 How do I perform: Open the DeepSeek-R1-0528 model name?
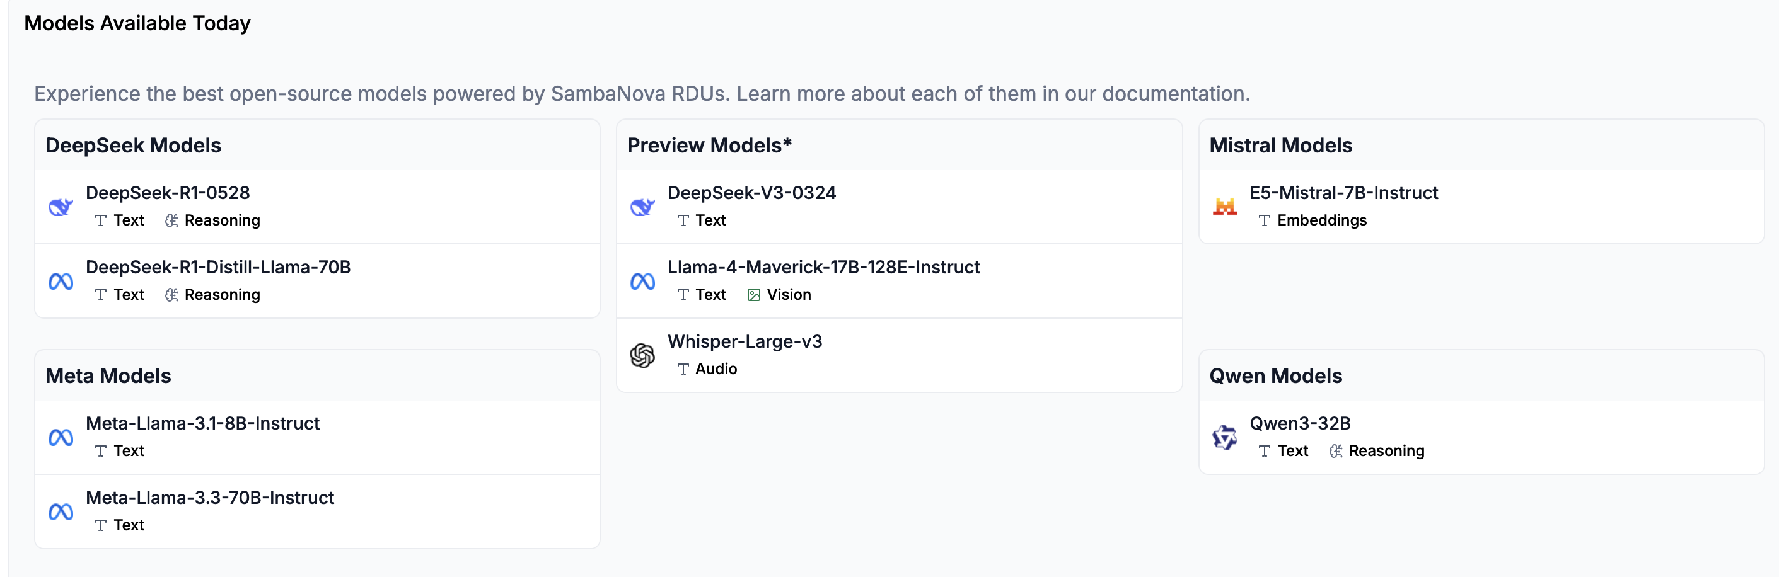167,193
